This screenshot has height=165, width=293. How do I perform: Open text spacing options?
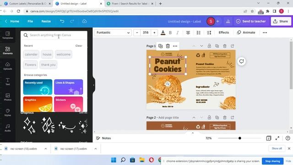tap(209, 33)
